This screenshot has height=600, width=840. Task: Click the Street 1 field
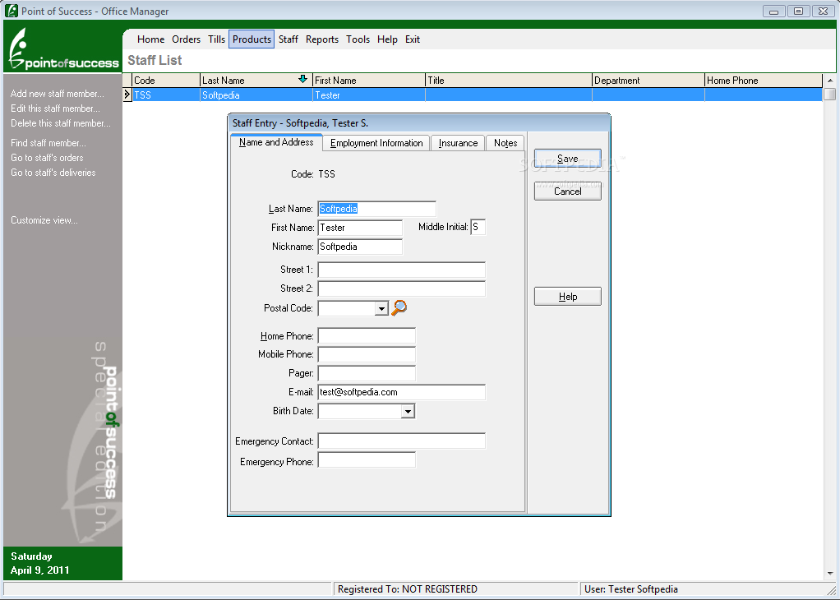(x=402, y=270)
